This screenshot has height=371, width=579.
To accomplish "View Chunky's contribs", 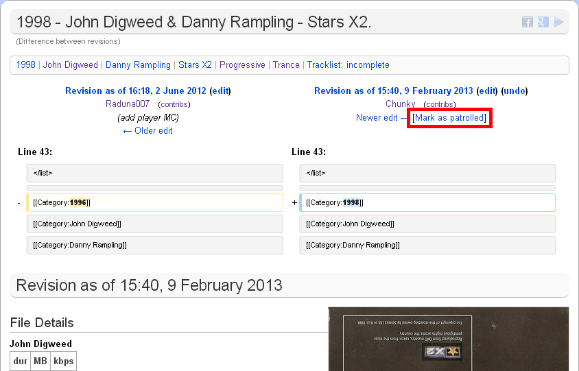I will pos(439,104).
